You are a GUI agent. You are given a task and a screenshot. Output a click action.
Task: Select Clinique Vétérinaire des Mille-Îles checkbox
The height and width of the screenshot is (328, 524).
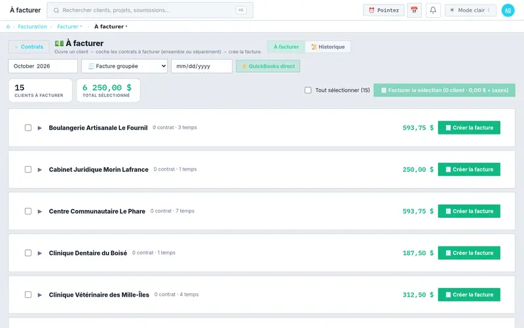pos(28,295)
